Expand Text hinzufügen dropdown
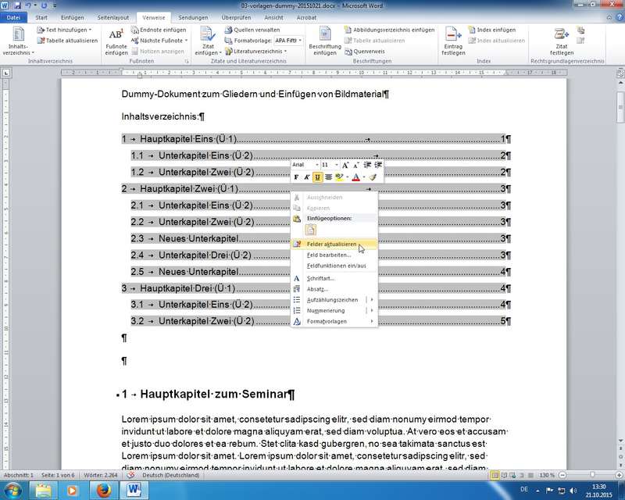Screen dimensions: 625x500 pyautogui.click(x=90, y=30)
